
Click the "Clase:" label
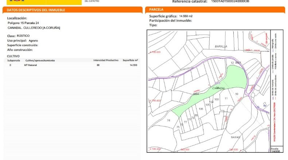point(11,36)
